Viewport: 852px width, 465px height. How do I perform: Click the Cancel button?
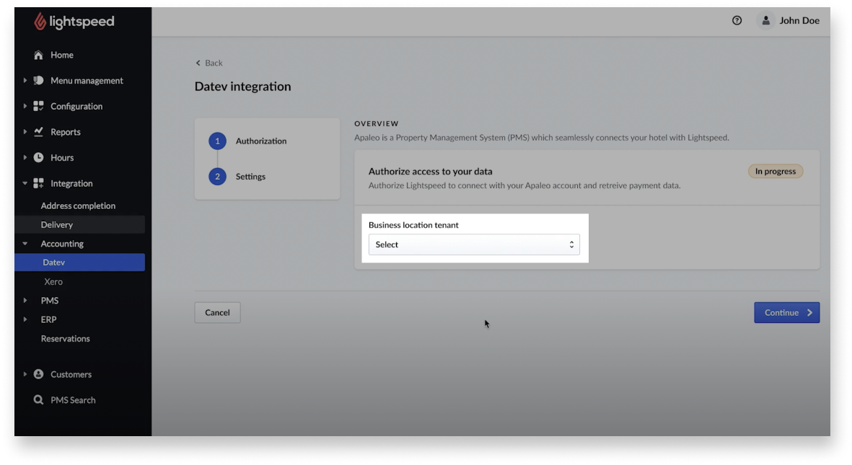click(217, 312)
